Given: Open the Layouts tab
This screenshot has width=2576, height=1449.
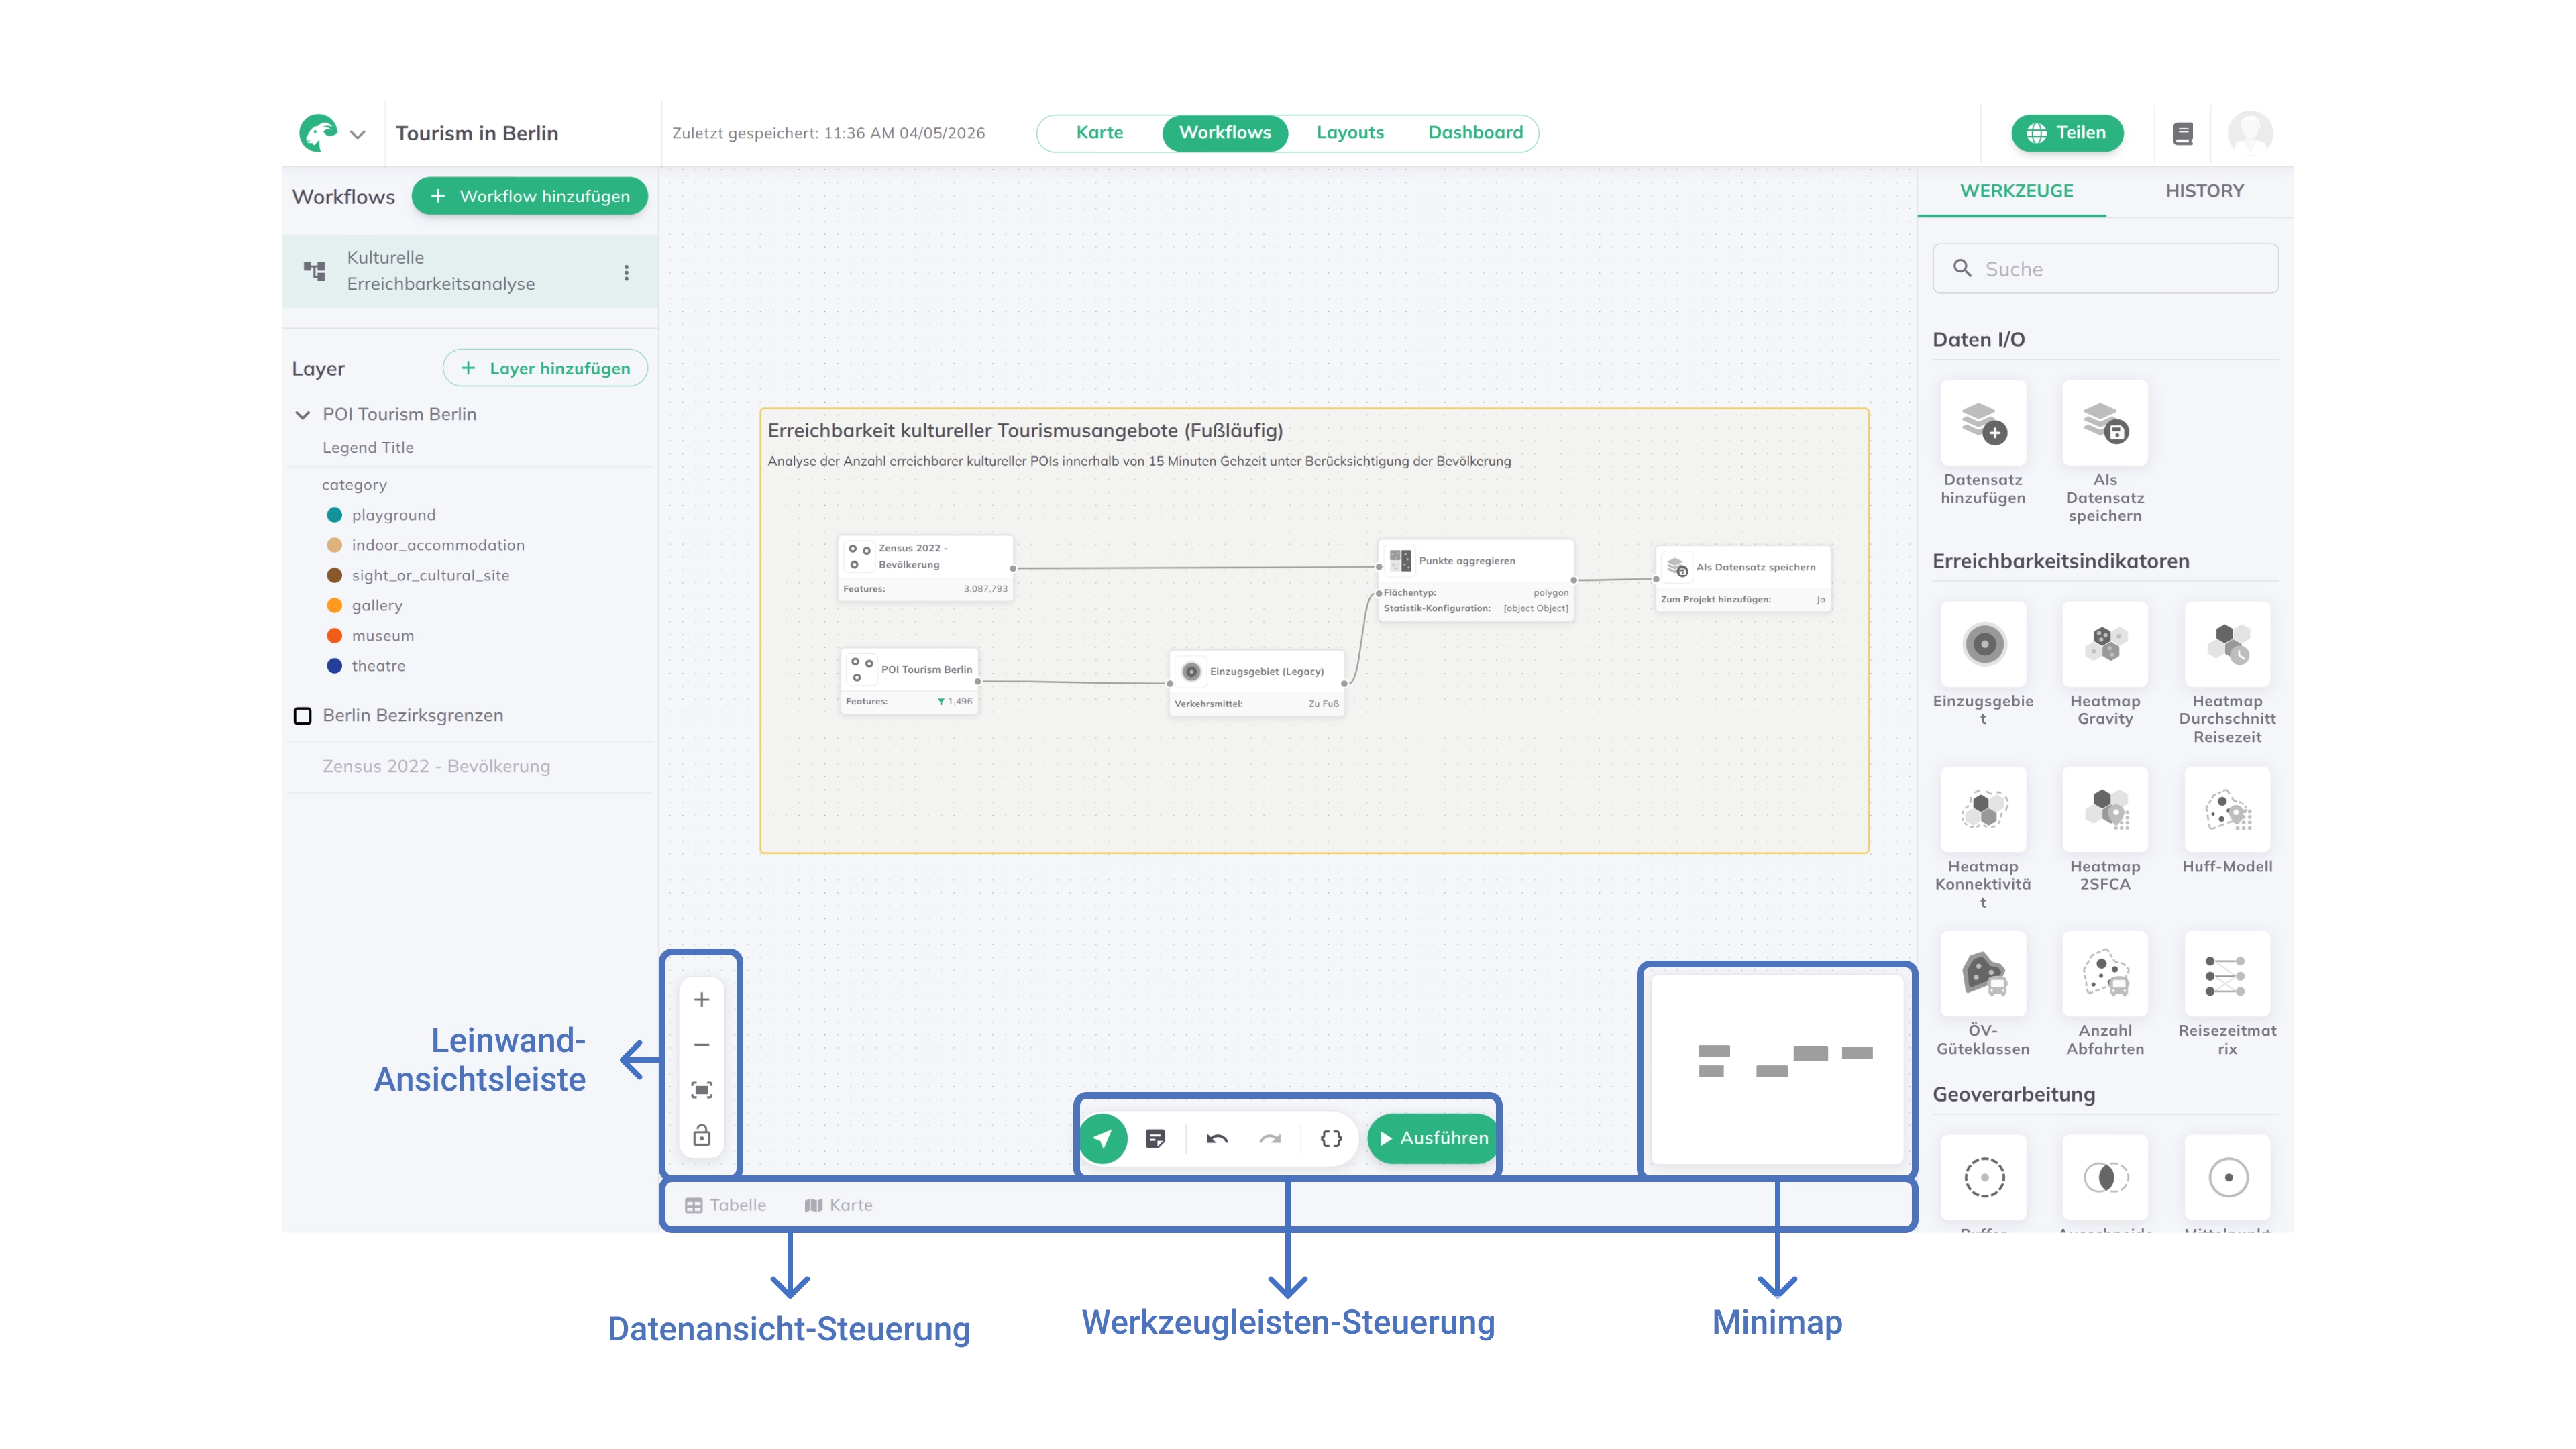Looking at the screenshot, I should point(1349,133).
